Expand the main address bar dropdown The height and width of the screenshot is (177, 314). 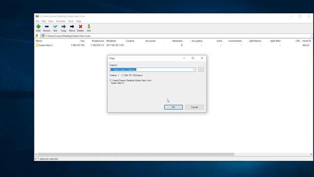click(x=311, y=36)
